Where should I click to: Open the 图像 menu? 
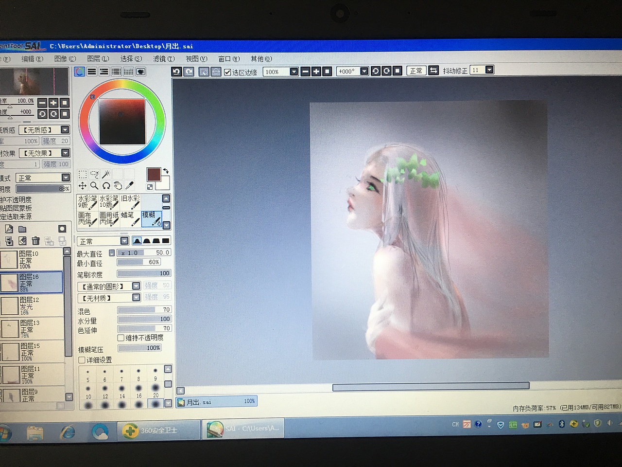click(65, 59)
